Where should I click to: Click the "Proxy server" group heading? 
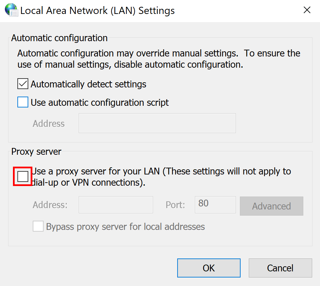click(x=36, y=152)
